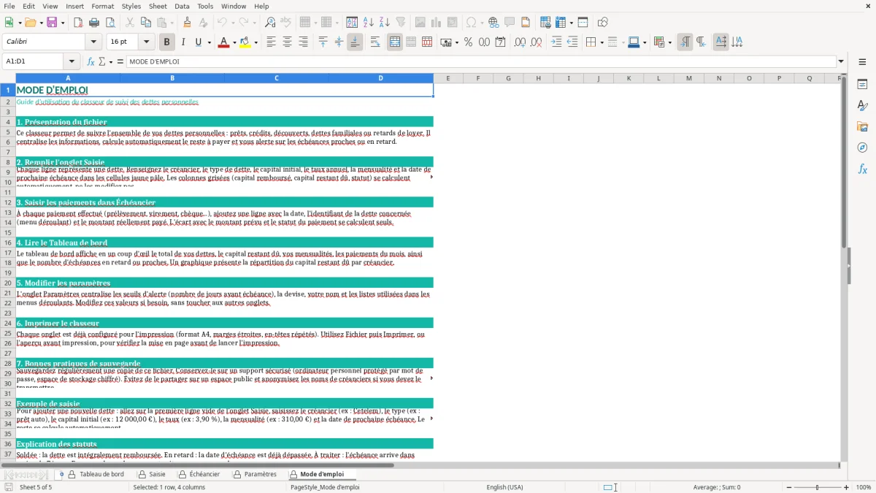The image size is (876, 493).
Task: Click the Print icon
Action: click(94, 23)
